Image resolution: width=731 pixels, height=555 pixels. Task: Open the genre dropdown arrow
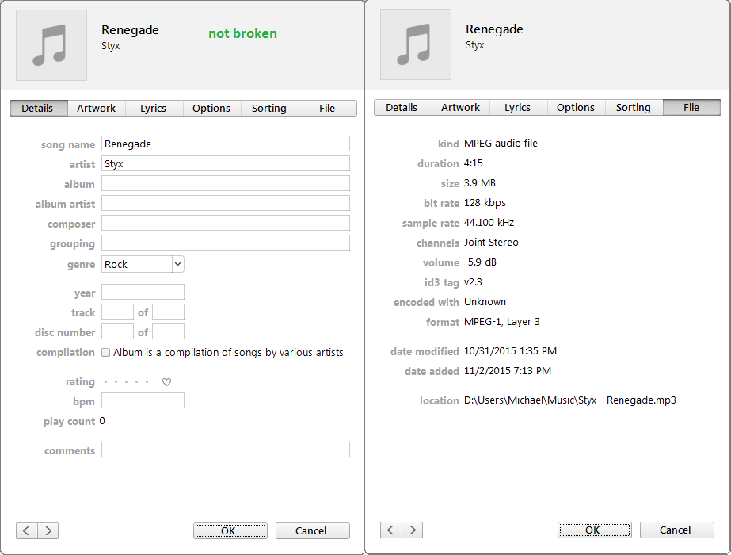tap(177, 264)
